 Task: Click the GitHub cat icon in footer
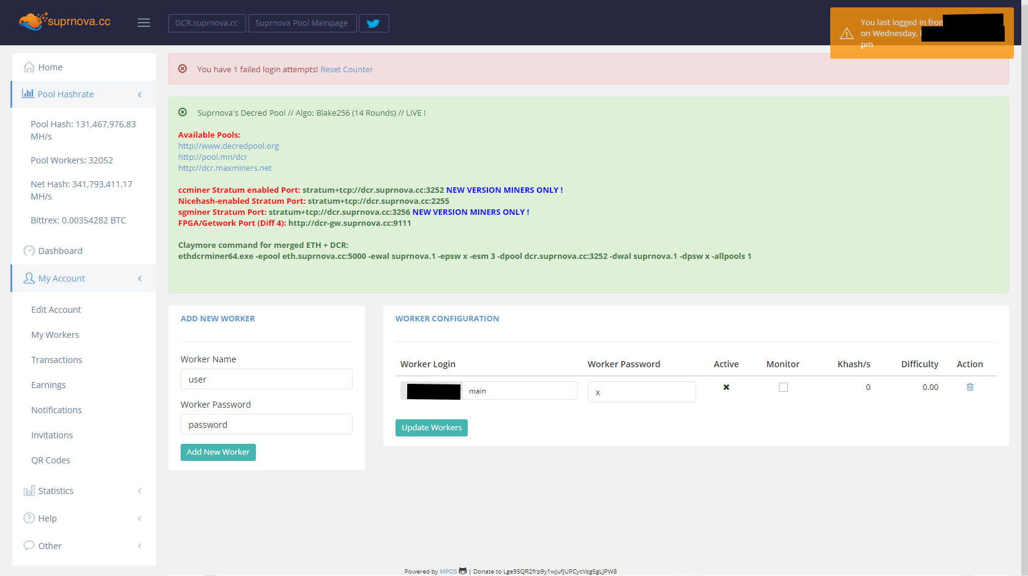(463, 571)
